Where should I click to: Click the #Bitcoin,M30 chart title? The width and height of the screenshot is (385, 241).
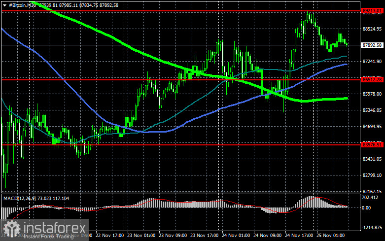22,5
